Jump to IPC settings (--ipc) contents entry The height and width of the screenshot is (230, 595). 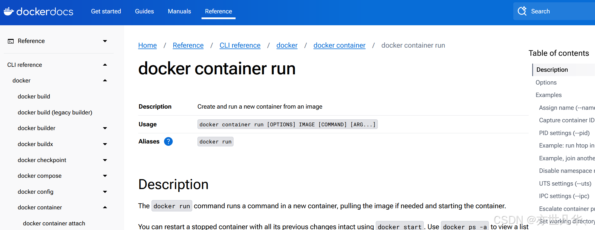click(x=564, y=196)
